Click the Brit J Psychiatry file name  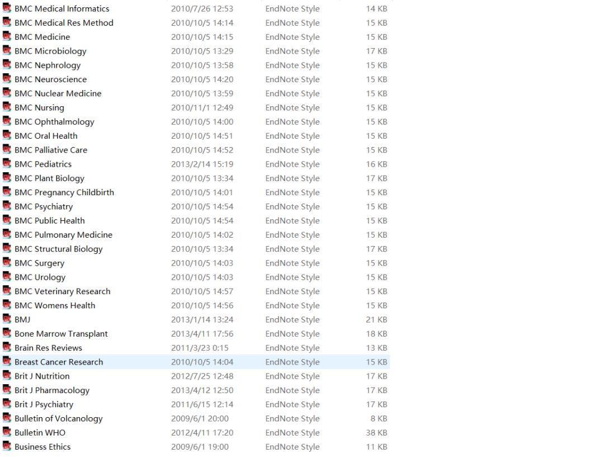(x=44, y=404)
